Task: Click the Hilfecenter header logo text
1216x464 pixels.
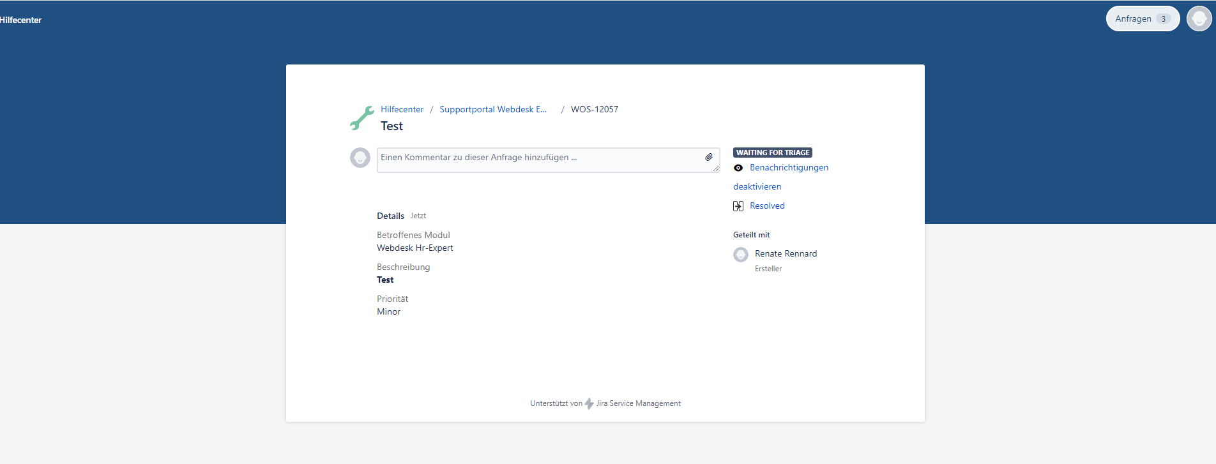Action: (x=20, y=20)
